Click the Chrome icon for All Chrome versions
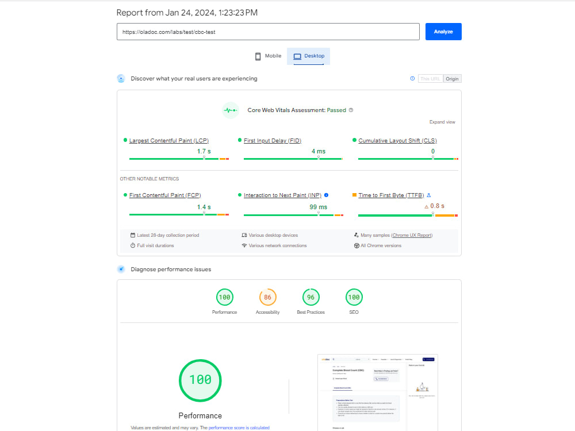The image size is (575, 431). click(x=356, y=245)
